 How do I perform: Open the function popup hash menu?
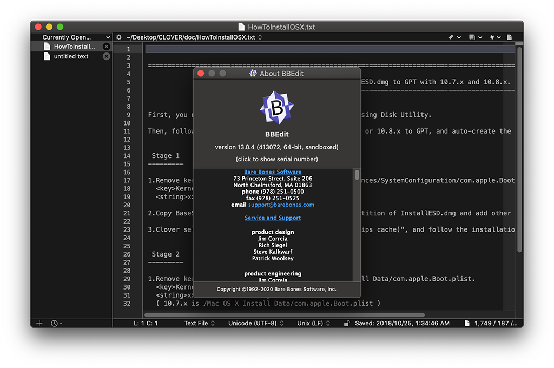tap(496, 37)
